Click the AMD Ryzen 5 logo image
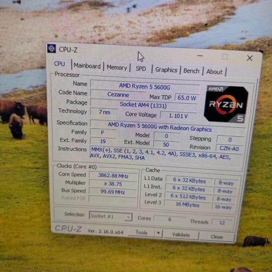 click(x=226, y=104)
